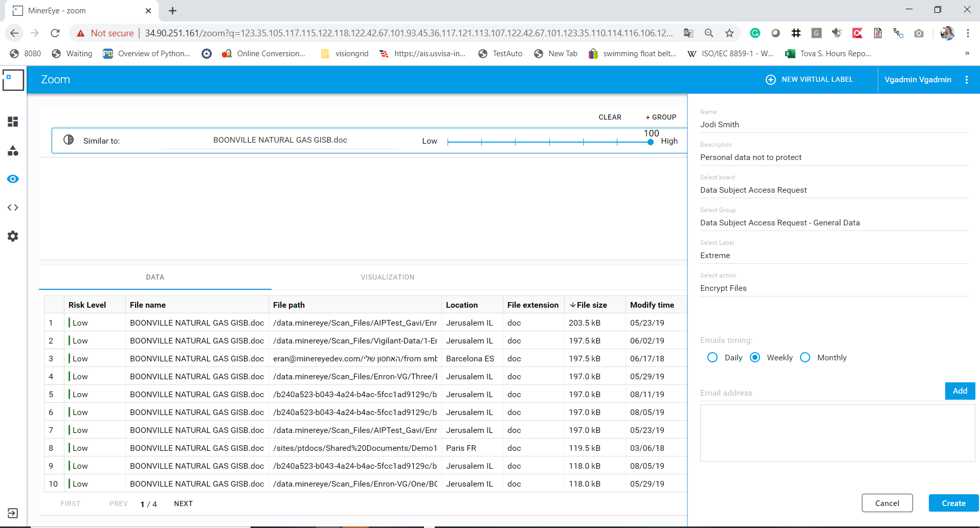
Task: Open the code brackets icon in sidebar
Action: [13, 208]
